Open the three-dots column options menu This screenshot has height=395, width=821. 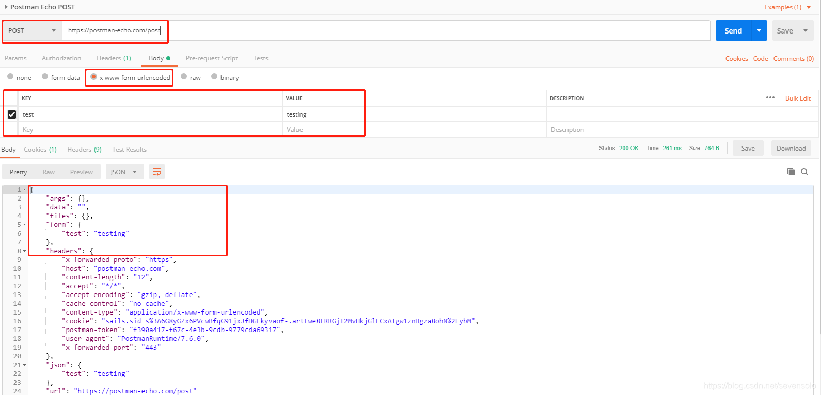[770, 97]
